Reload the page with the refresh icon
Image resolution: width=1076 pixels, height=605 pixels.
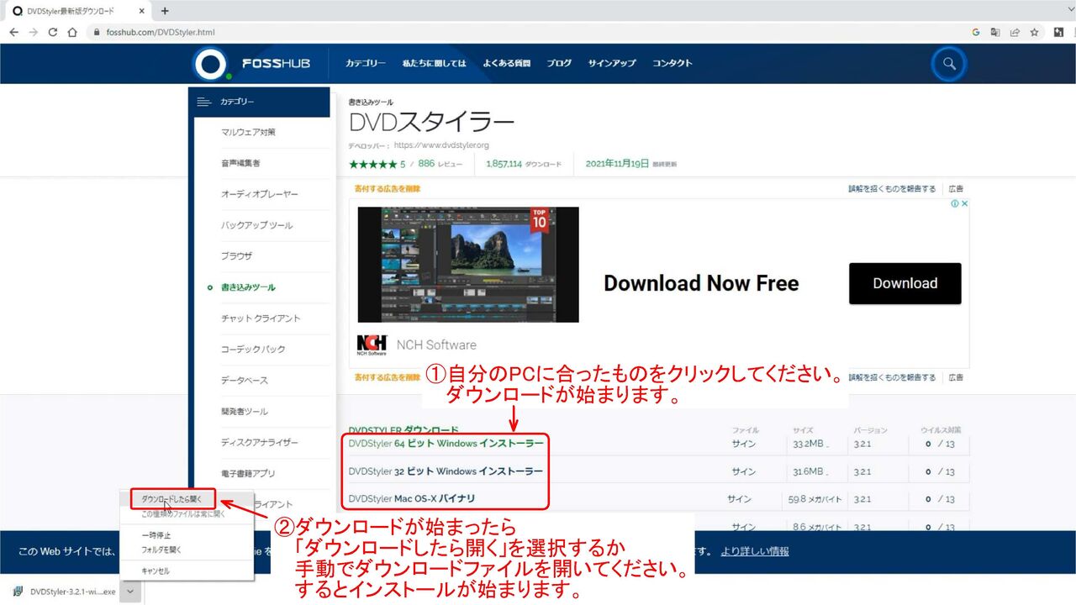[53, 32]
